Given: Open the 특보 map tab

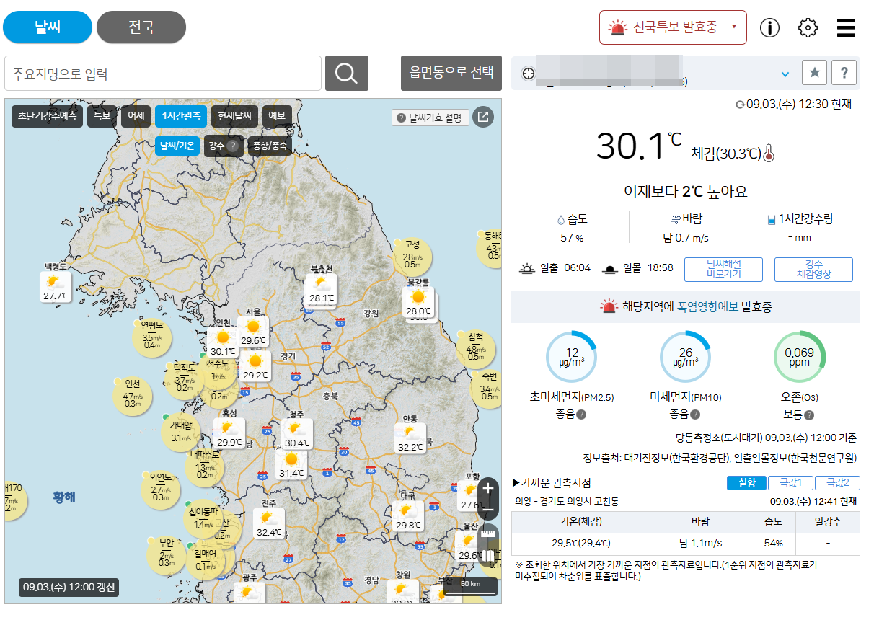Looking at the screenshot, I should 102,116.
